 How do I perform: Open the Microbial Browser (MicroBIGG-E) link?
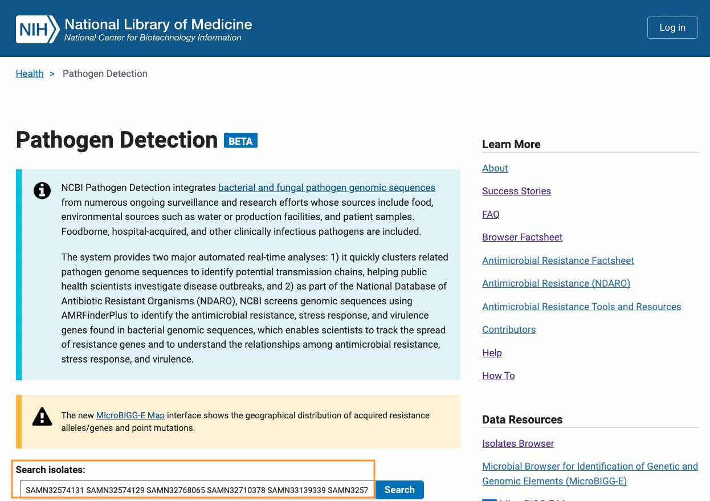[590, 474]
